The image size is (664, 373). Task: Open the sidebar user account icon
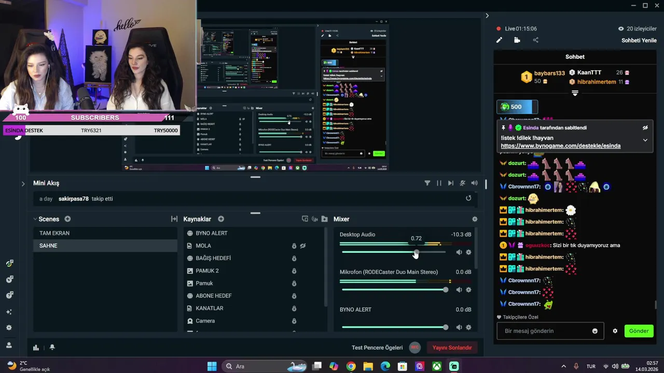[x=9, y=345]
